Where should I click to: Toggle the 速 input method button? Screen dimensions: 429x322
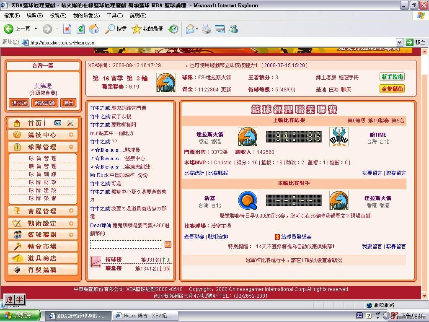[9, 299]
